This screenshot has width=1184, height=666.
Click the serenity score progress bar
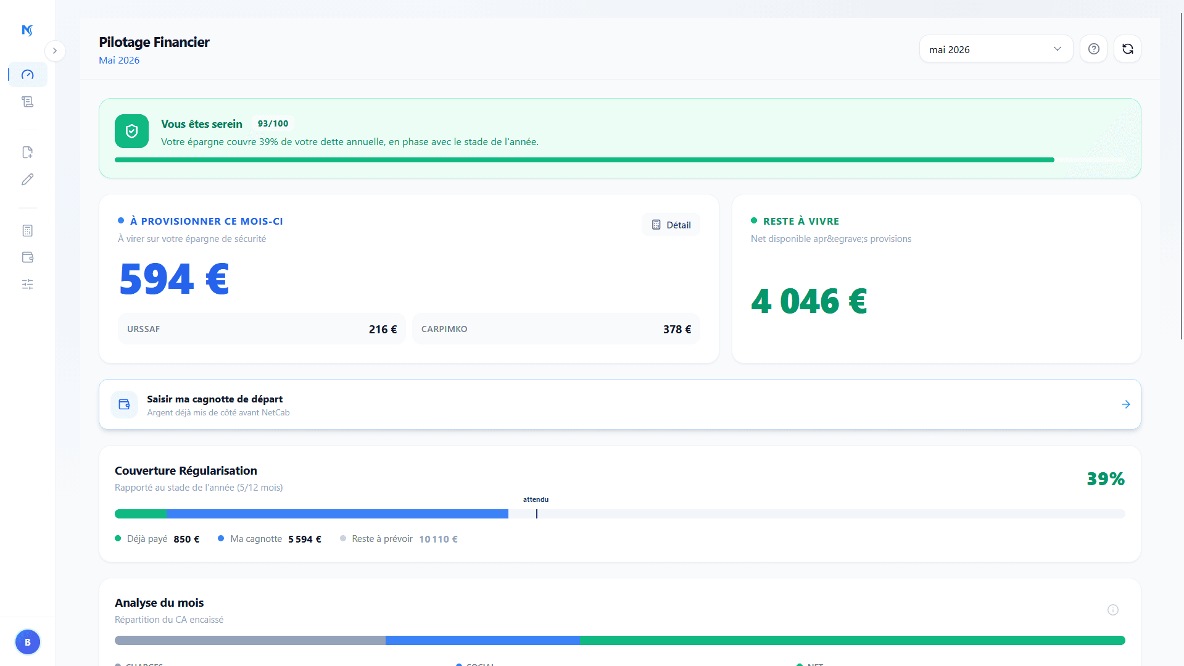tap(620, 160)
